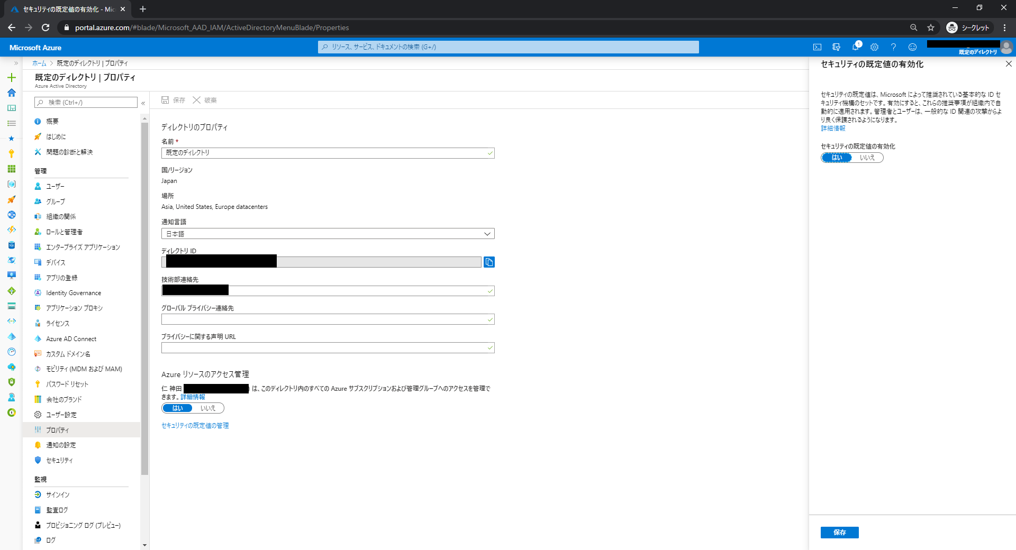Open Cloud Shell from the top bar
1016x550 pixels.
pos(817,47)
